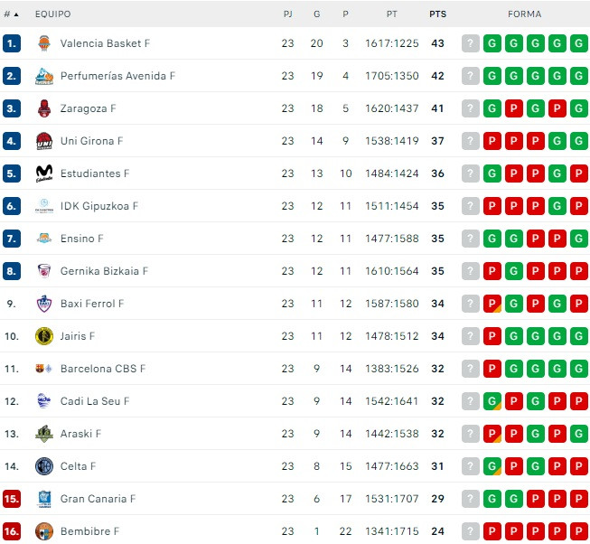Screen dimensions: 590x544
Task: Click the Baxi Ferrol F shield icon
Action: click(44, 304)
